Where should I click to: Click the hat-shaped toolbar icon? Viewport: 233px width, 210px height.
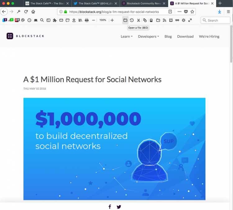coord(36,20)
